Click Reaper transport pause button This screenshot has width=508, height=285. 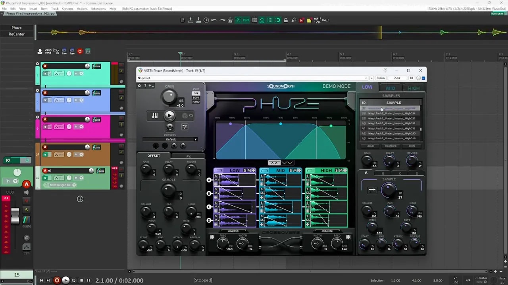click(x=88, y=280)
